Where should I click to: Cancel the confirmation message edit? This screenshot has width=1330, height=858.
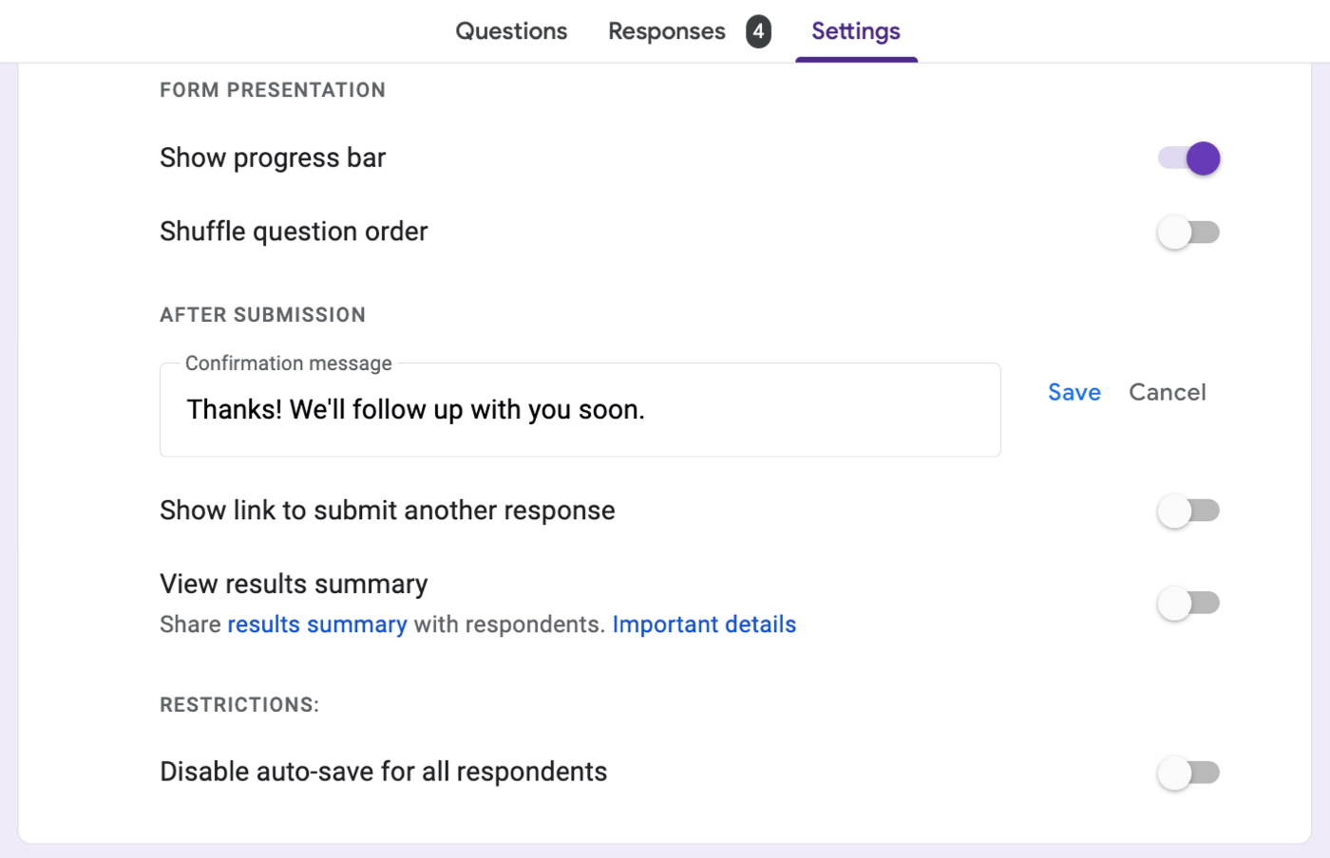[1168, 392]
